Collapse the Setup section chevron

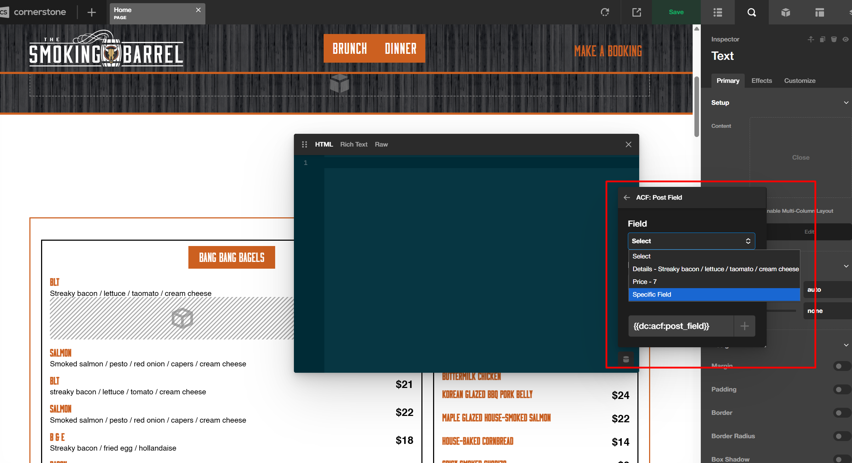point(846,103)
